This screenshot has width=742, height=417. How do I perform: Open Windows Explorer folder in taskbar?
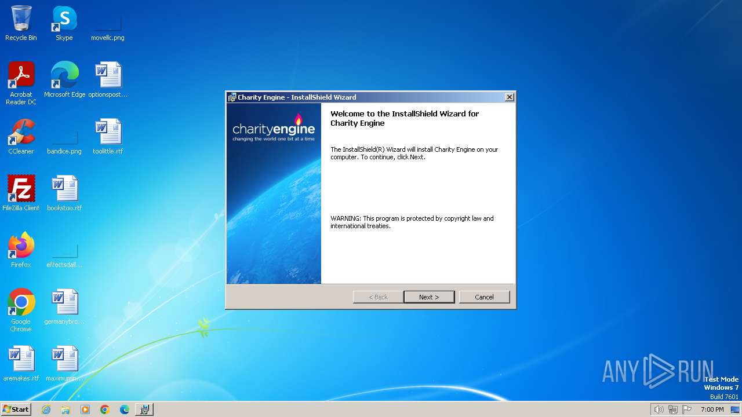[66, 409]
